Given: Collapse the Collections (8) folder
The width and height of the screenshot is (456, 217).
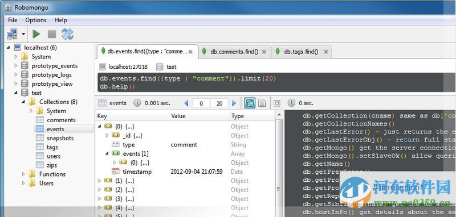Looking at the screenshot, I should [x=24, y=102].
